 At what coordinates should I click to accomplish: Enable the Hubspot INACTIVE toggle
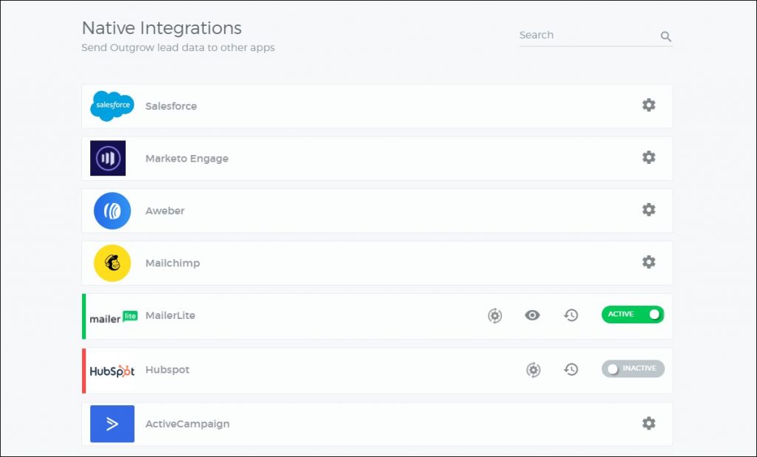[633, 368]
